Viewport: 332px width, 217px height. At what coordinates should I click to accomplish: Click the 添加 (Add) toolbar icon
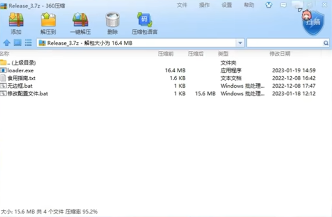[16, 20]
